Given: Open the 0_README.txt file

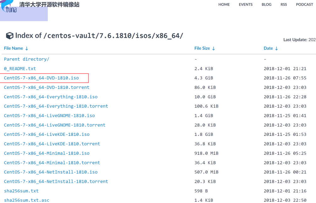Looking at the screenshot, I should [x=20, y=68].
